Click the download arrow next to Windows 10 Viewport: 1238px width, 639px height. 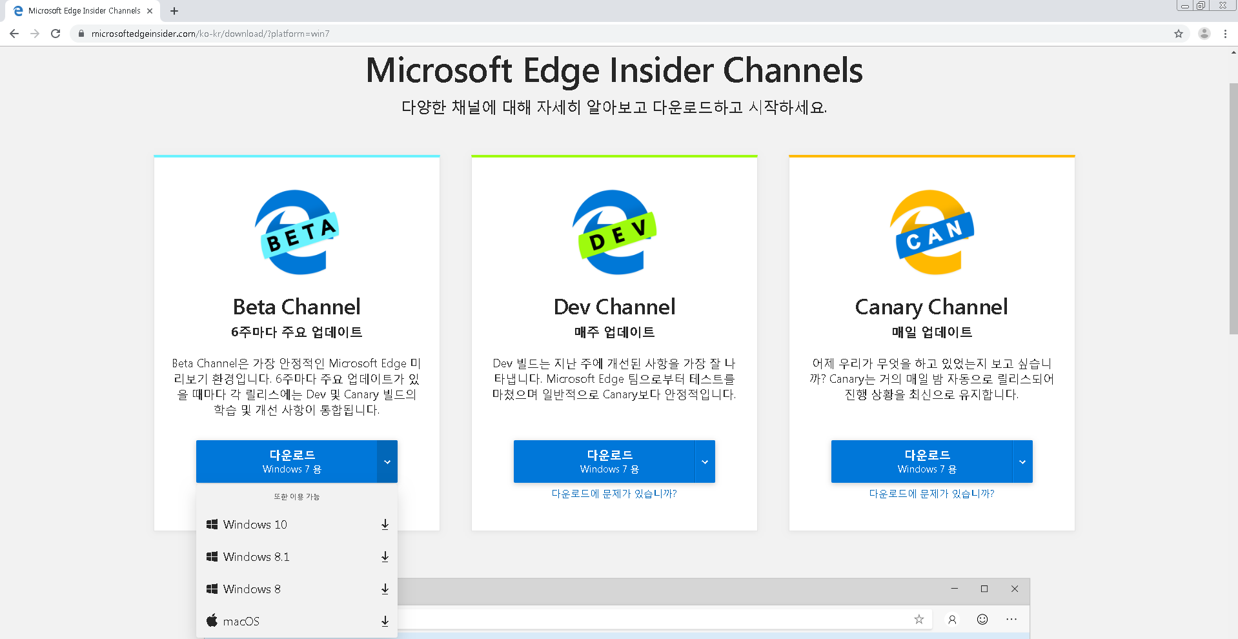(385, 525)
